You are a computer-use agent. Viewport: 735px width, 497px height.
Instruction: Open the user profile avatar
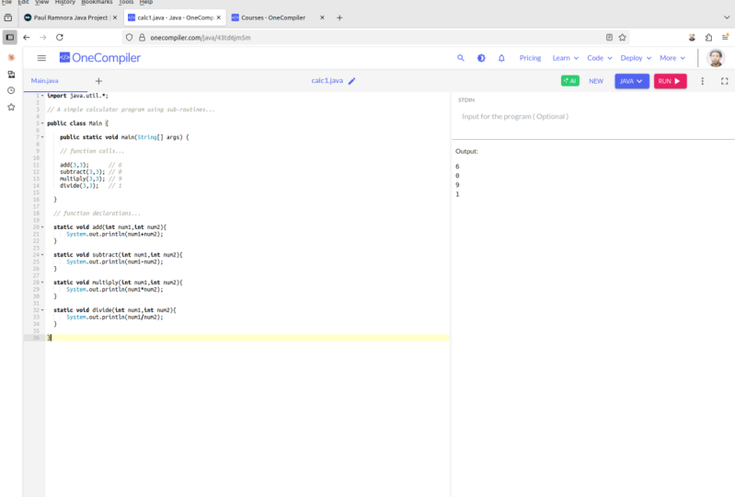click(x=716, y=58)
